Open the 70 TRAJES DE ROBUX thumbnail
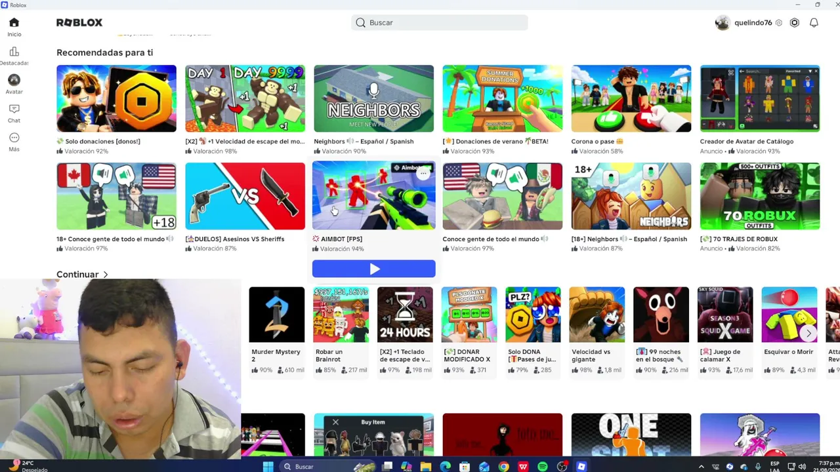 pyautogui.click(x=759, y=196)
